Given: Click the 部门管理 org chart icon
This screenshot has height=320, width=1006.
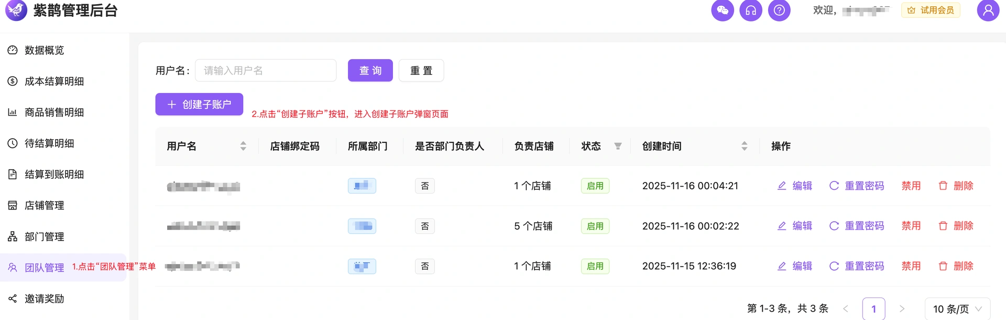Looking at the screenshot, I should pyautogui.click(x=13, y=237).
